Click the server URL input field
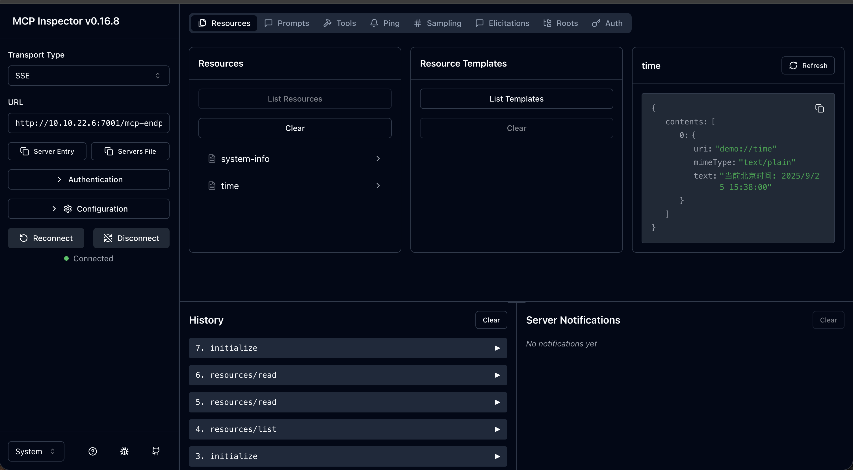 (x=88, y=123)
